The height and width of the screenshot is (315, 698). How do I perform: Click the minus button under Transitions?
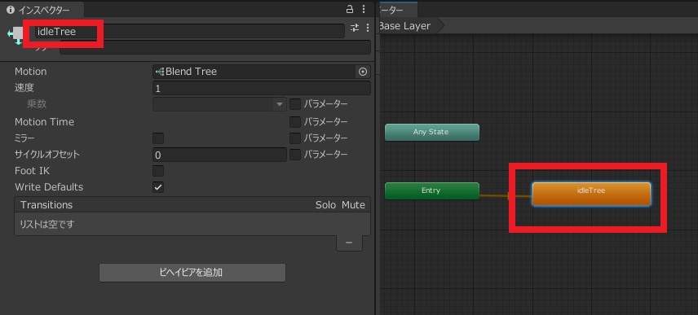[x=349, y=243]
